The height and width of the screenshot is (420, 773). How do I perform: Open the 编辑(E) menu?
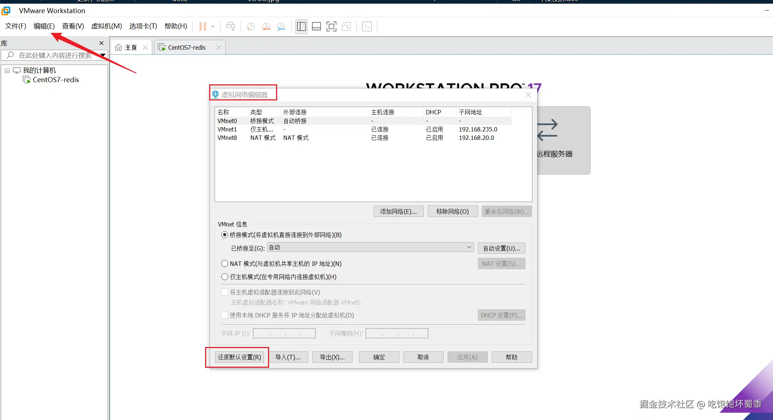coord(44,26)
